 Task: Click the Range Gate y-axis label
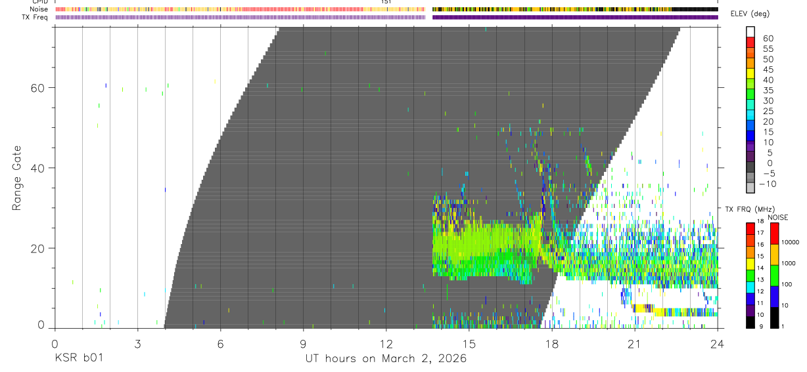coord(17,177)
